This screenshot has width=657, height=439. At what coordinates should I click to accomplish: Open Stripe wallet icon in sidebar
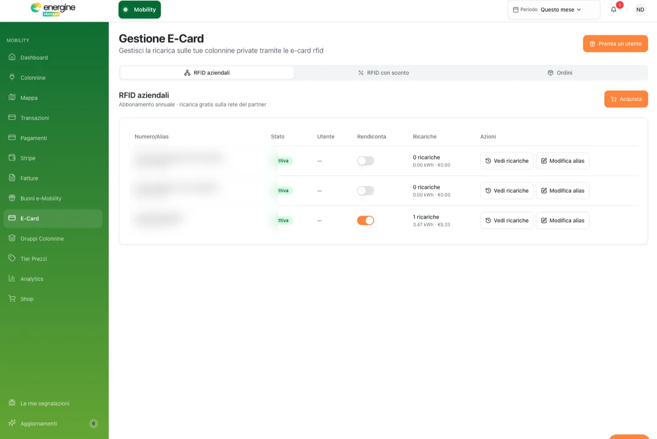(x=12, y=158)
